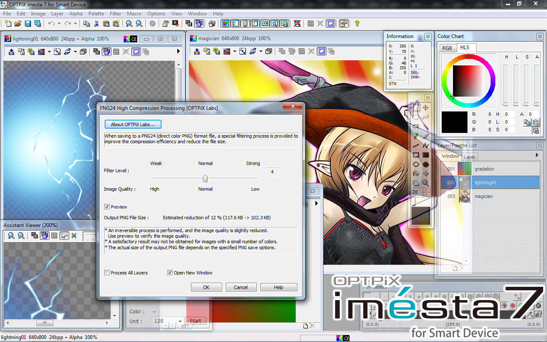This screenshot has height=342, width=547.
Task: Select the green Pencil tool in toolbox
Action: (x=416, y=136)
